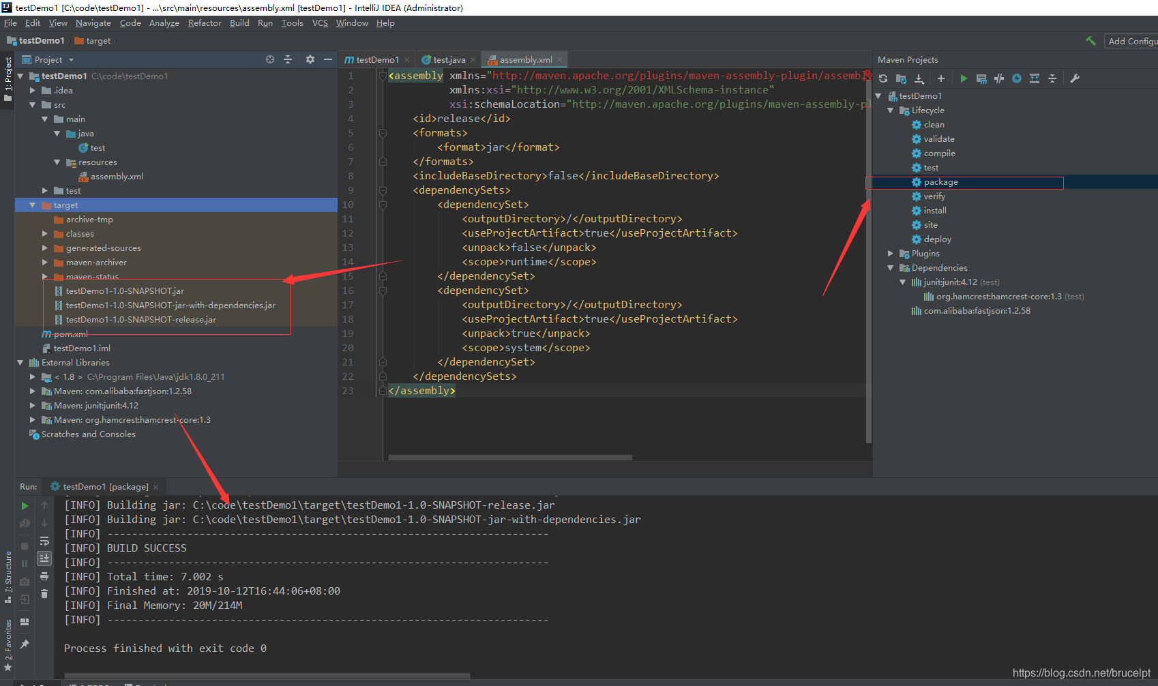Click the Exit icon in Run panel
The width and height of the screenshot is (1158, 686).
coord(25,599)
